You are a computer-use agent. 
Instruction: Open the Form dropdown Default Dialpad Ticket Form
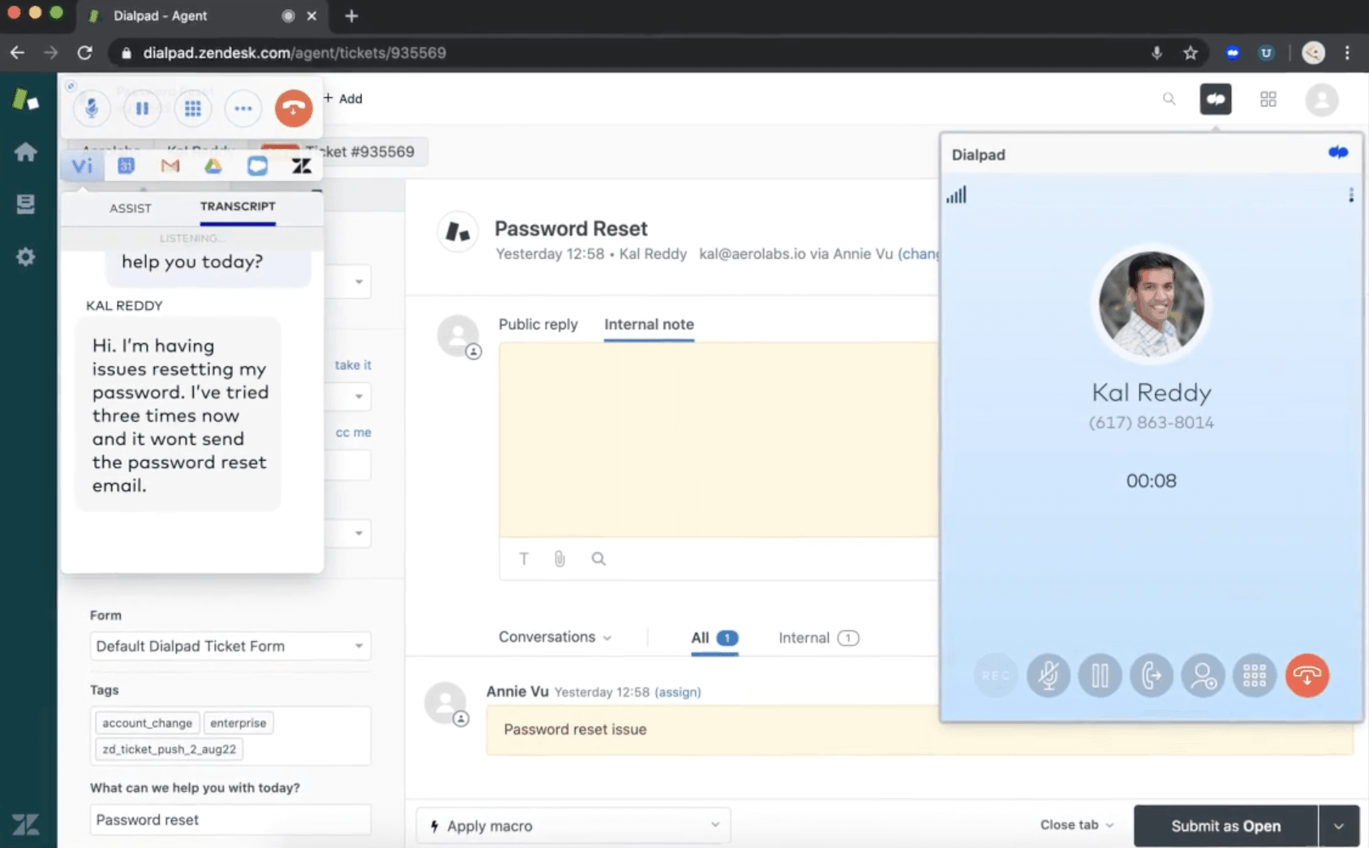[x=230, y=646]
